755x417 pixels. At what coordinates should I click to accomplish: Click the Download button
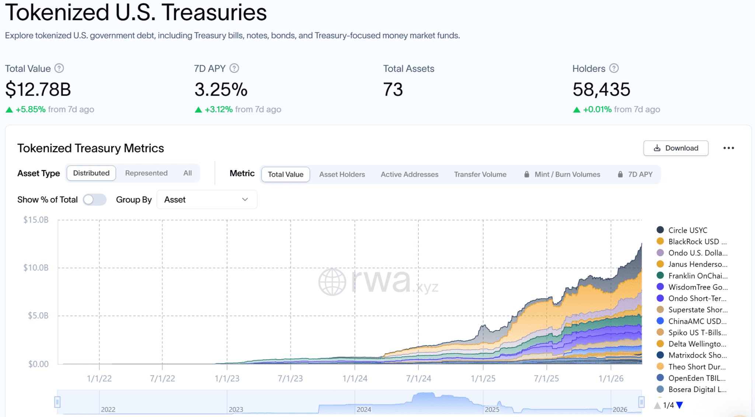(x=675, y=148)
